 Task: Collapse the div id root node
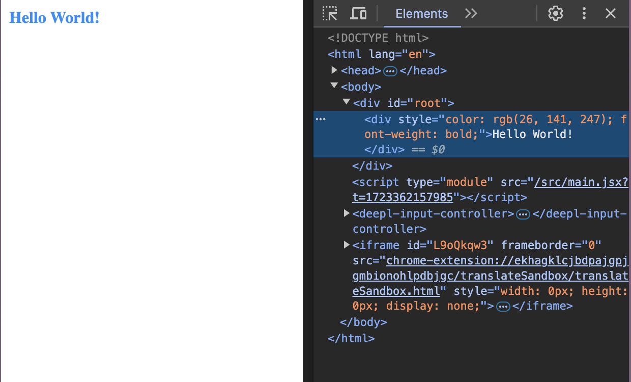pos(347,102)
